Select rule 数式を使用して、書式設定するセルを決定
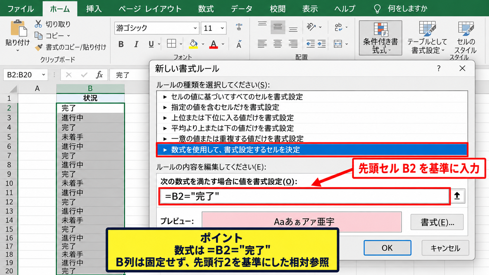This screenshot has width=489, height=275. coord(312,150)
